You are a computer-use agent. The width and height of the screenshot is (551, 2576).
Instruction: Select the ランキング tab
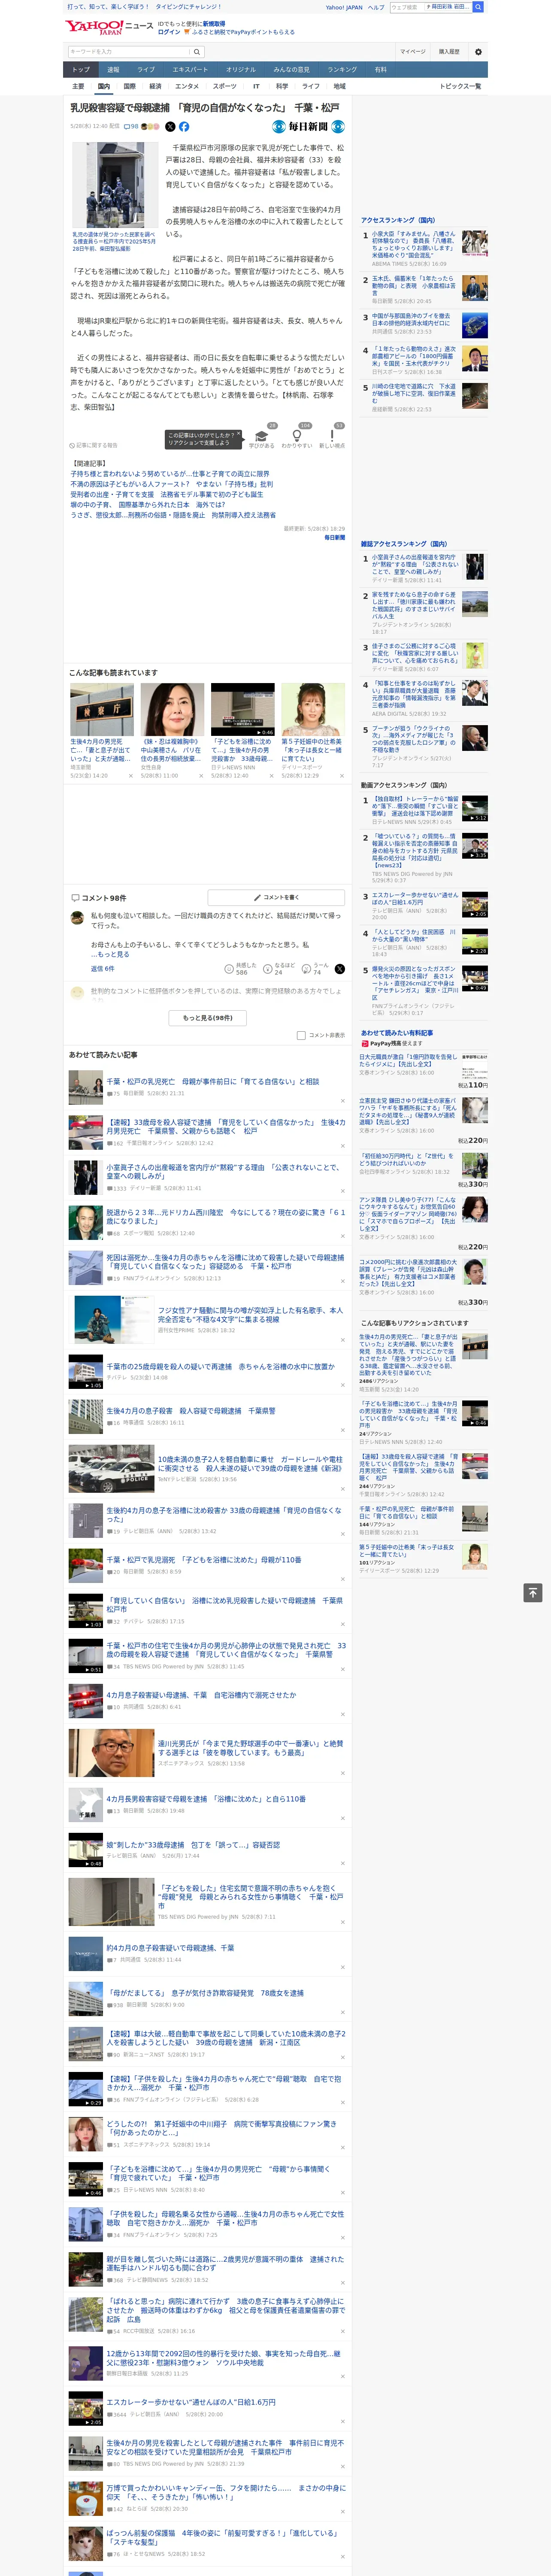pyautogui.click(x=342, y=69)
